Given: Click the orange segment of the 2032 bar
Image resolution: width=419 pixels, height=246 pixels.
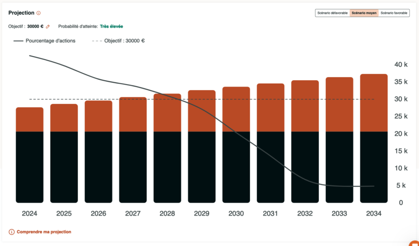Looking at the screenshot, I should tap(305, 106).
